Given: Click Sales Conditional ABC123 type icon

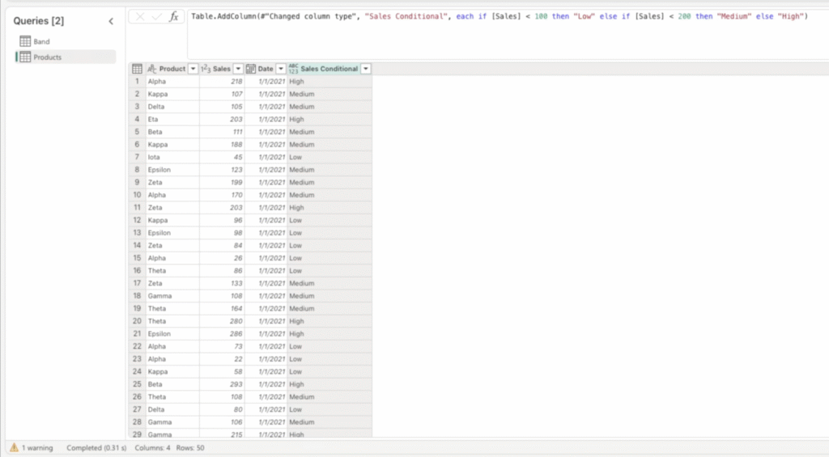Looking at the screenshot, I should [293, 70].
